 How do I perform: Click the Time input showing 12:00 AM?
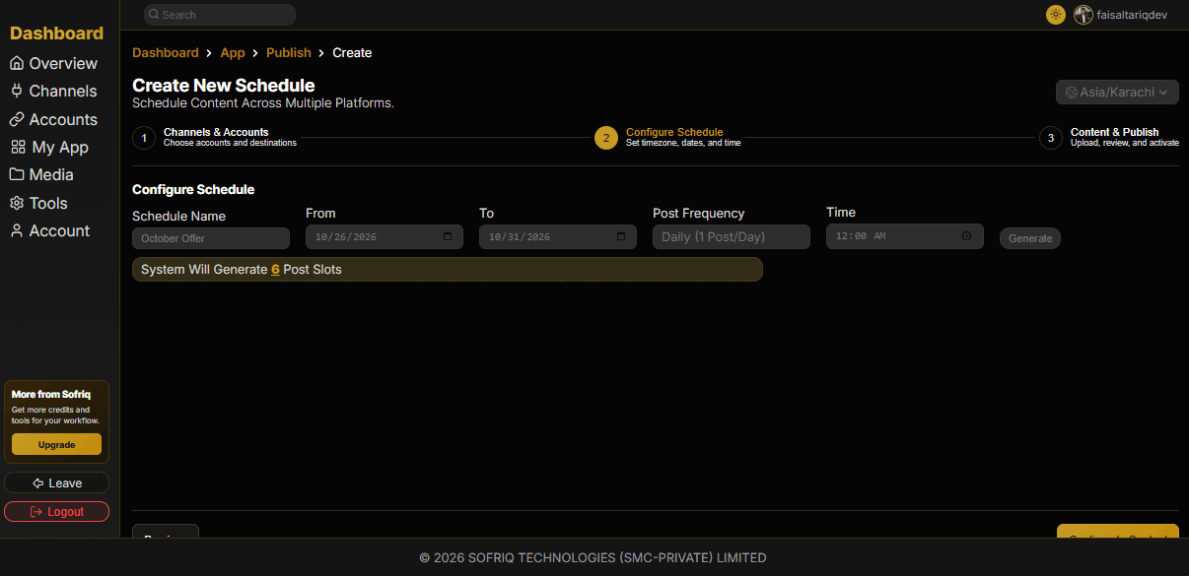(x=905, y=236)
